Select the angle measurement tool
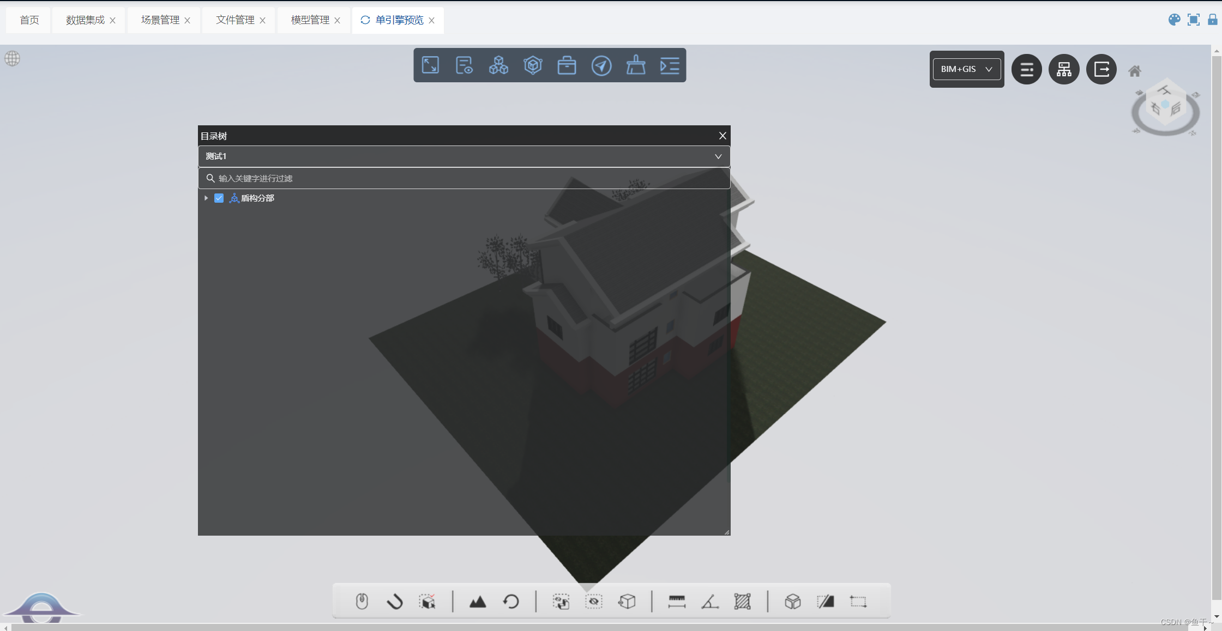 coord(709,602)
